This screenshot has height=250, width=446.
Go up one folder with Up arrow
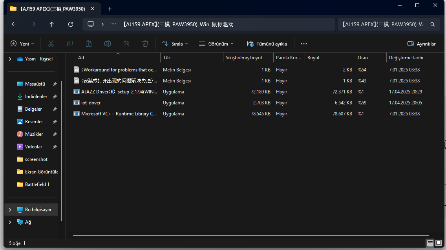coord(52,24)
